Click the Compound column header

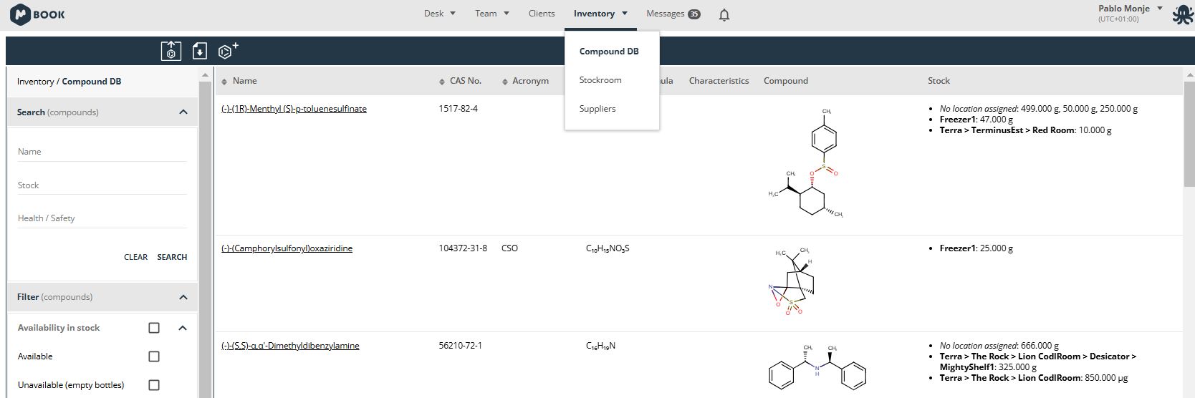786,81
